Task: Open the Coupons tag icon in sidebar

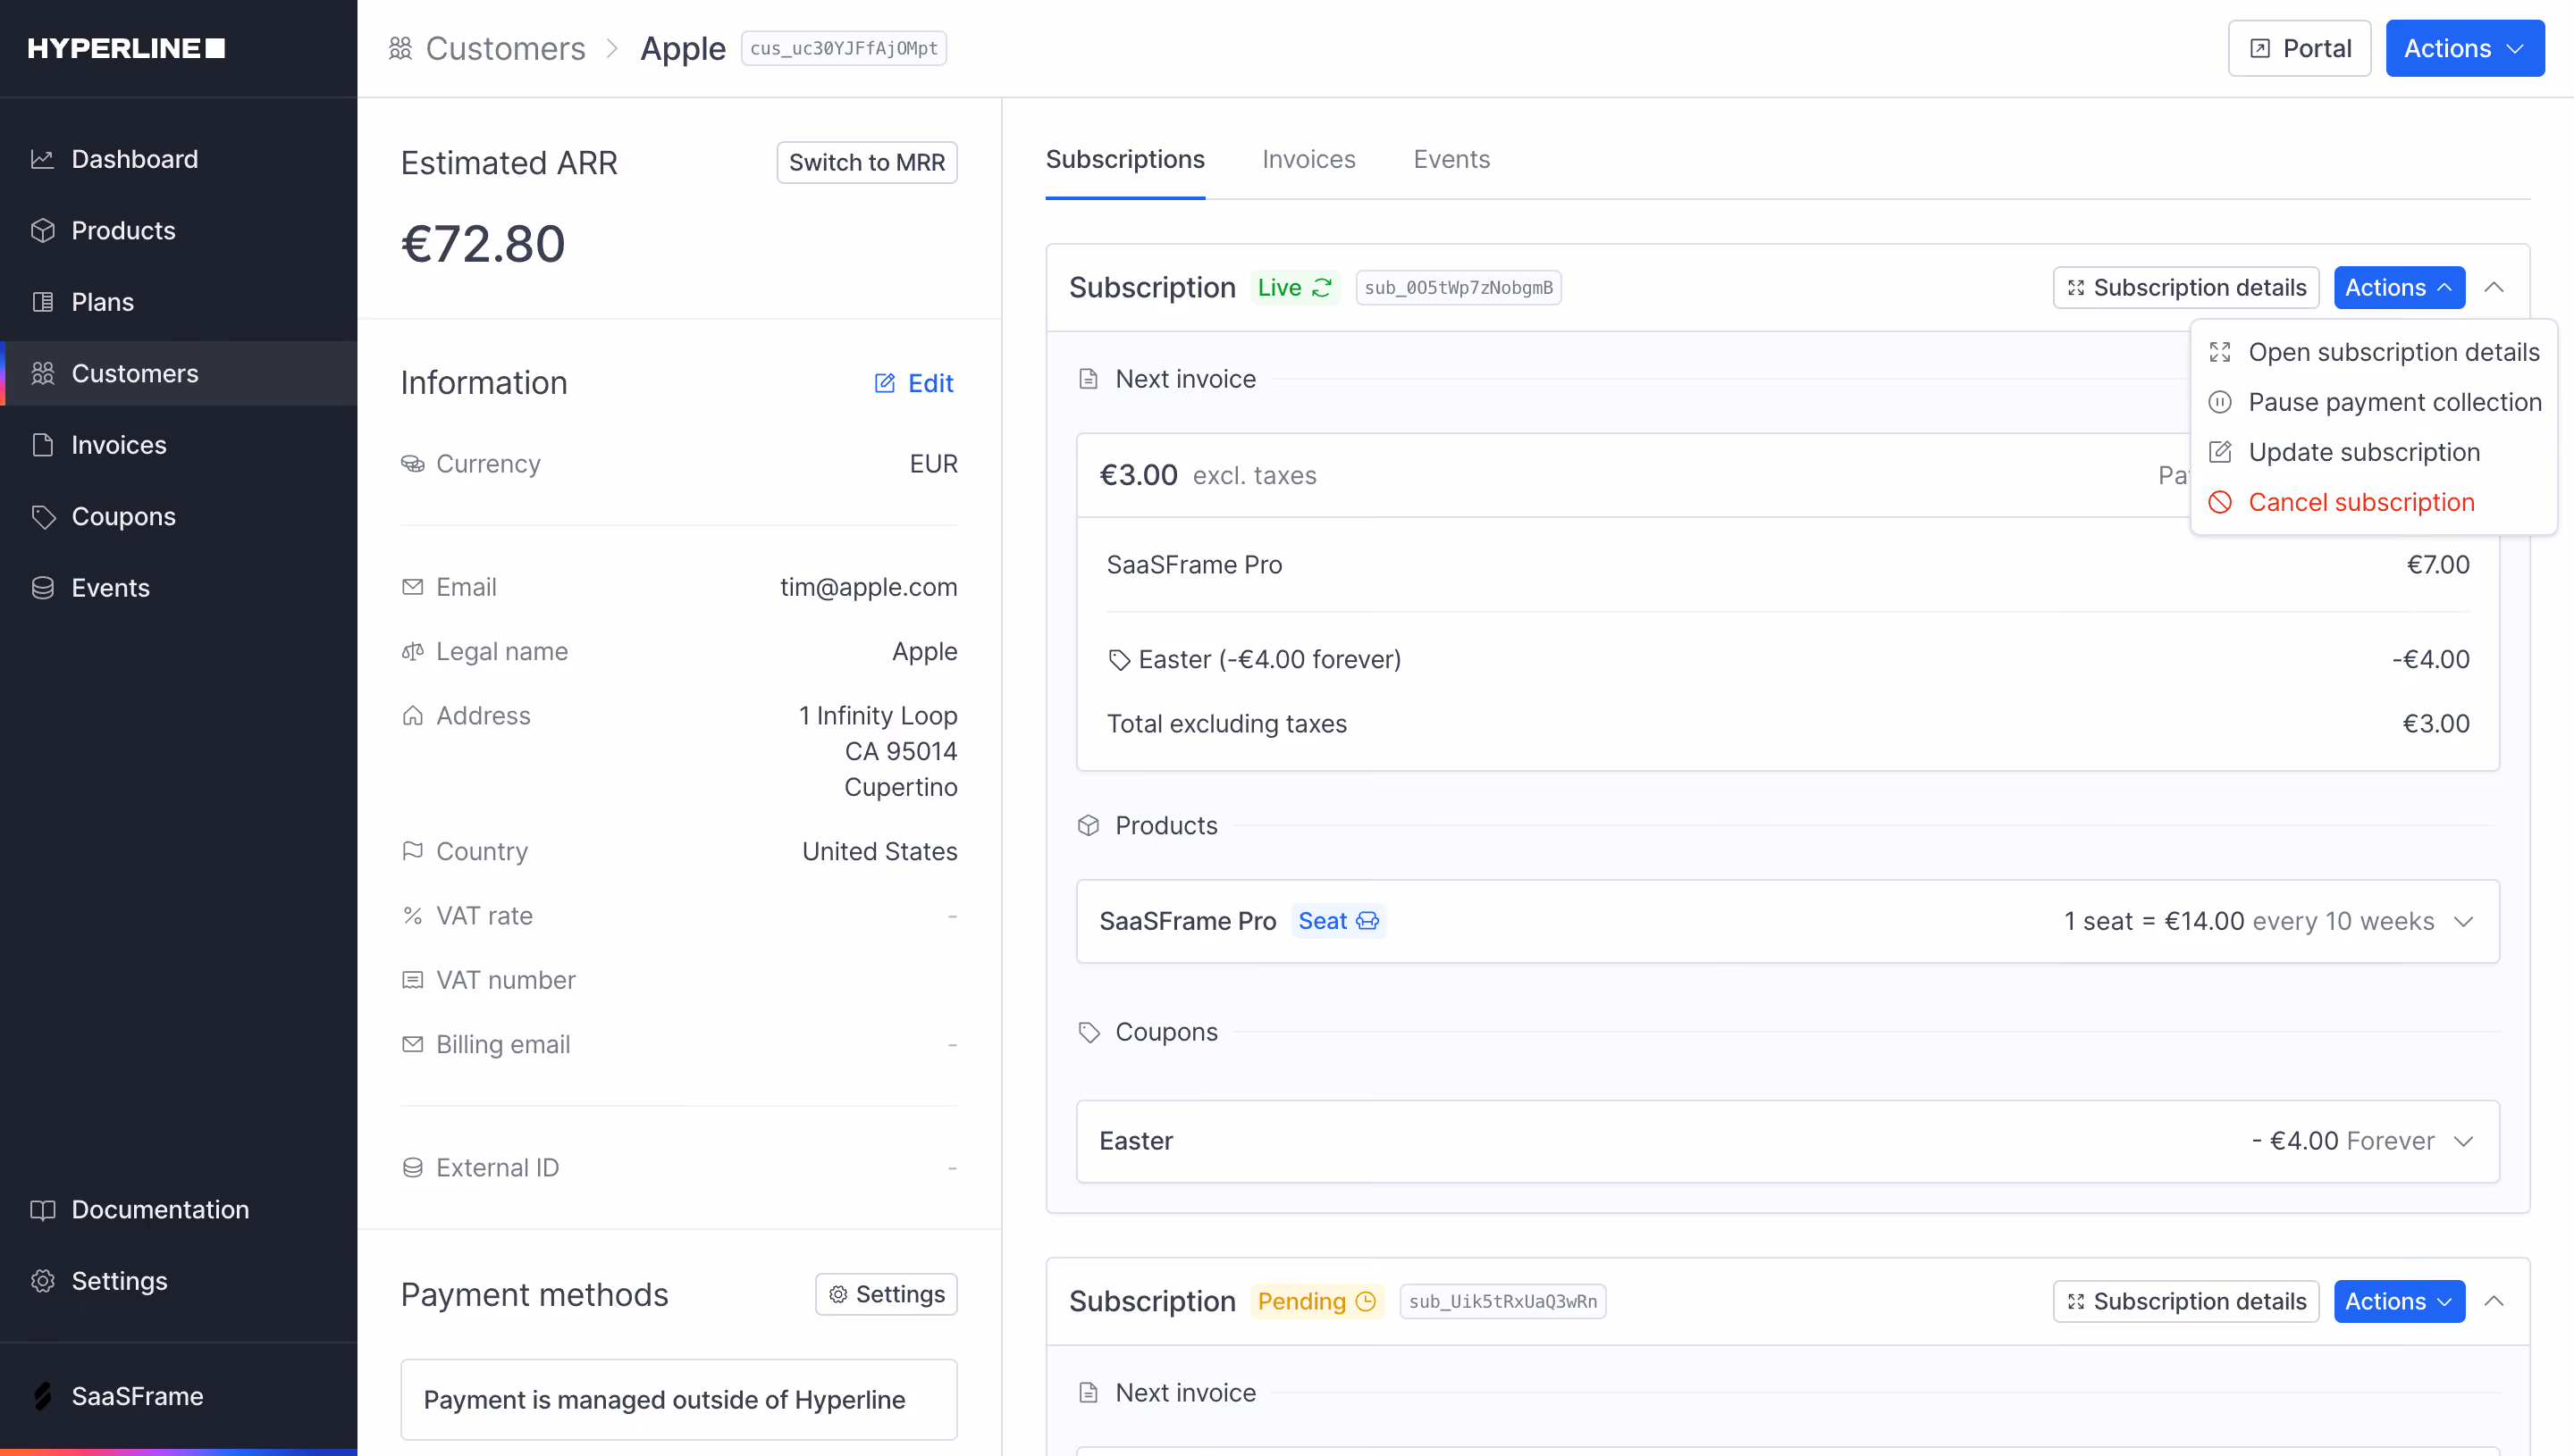Action: 42,516
